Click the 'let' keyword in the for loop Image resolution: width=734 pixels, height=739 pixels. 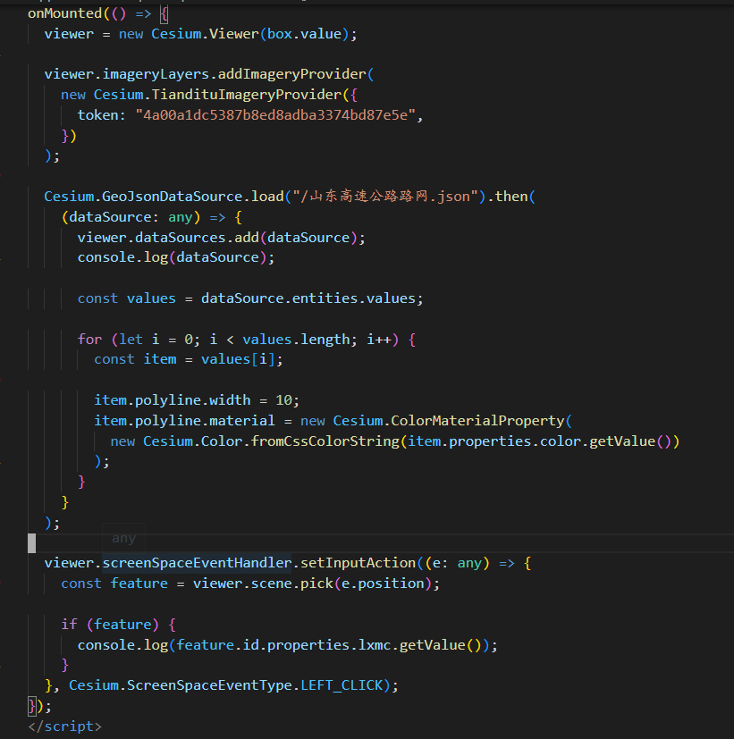click(131, 340)
